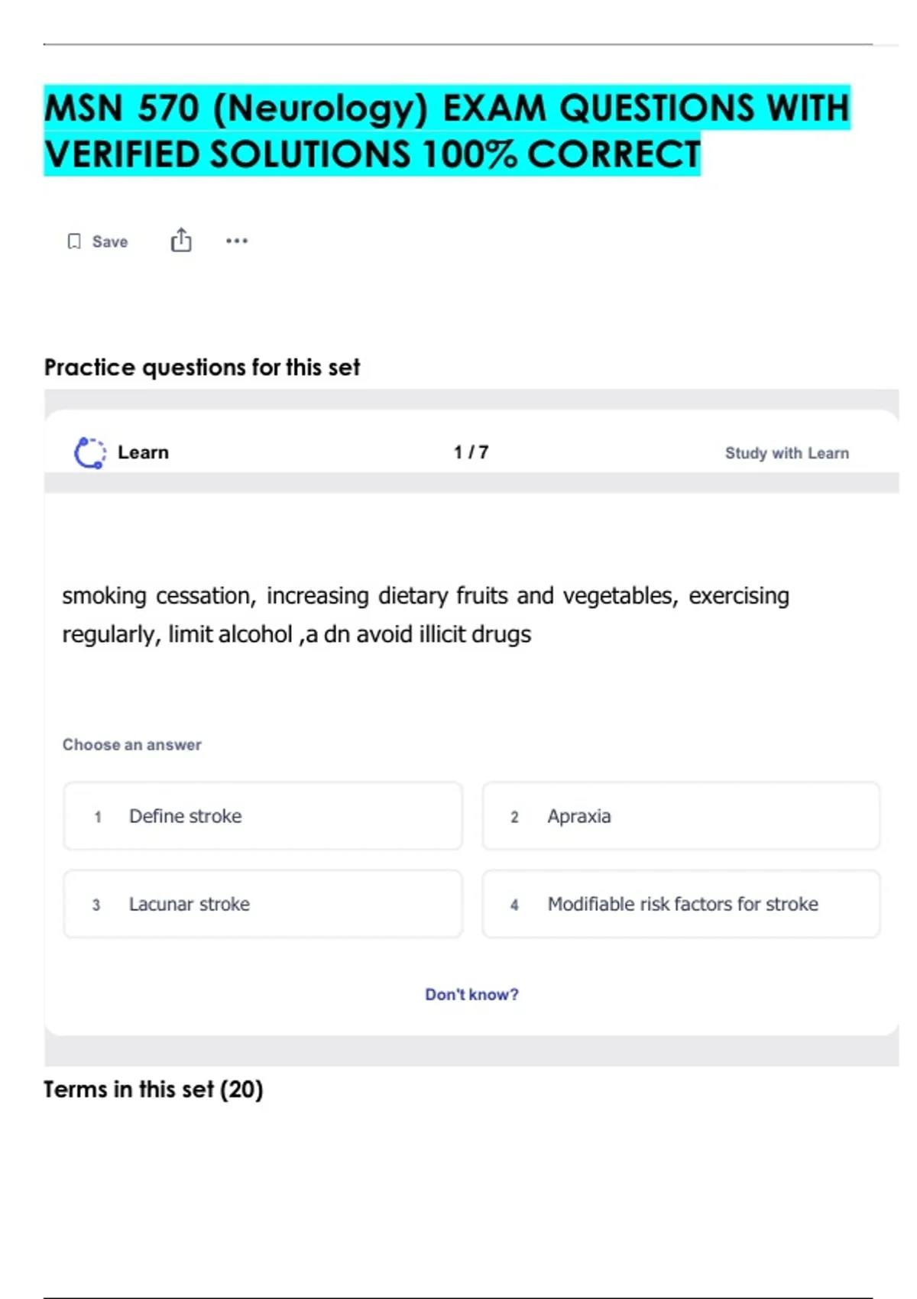Open the Study with Learn link

coord(786,453)
